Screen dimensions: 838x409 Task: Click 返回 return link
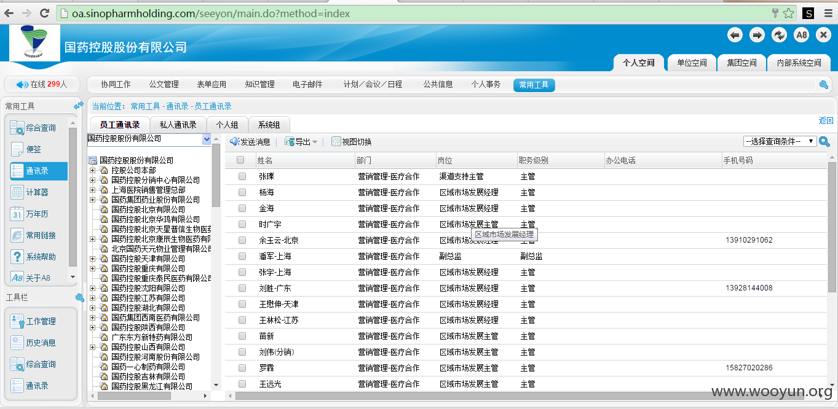tap(826, 120)
